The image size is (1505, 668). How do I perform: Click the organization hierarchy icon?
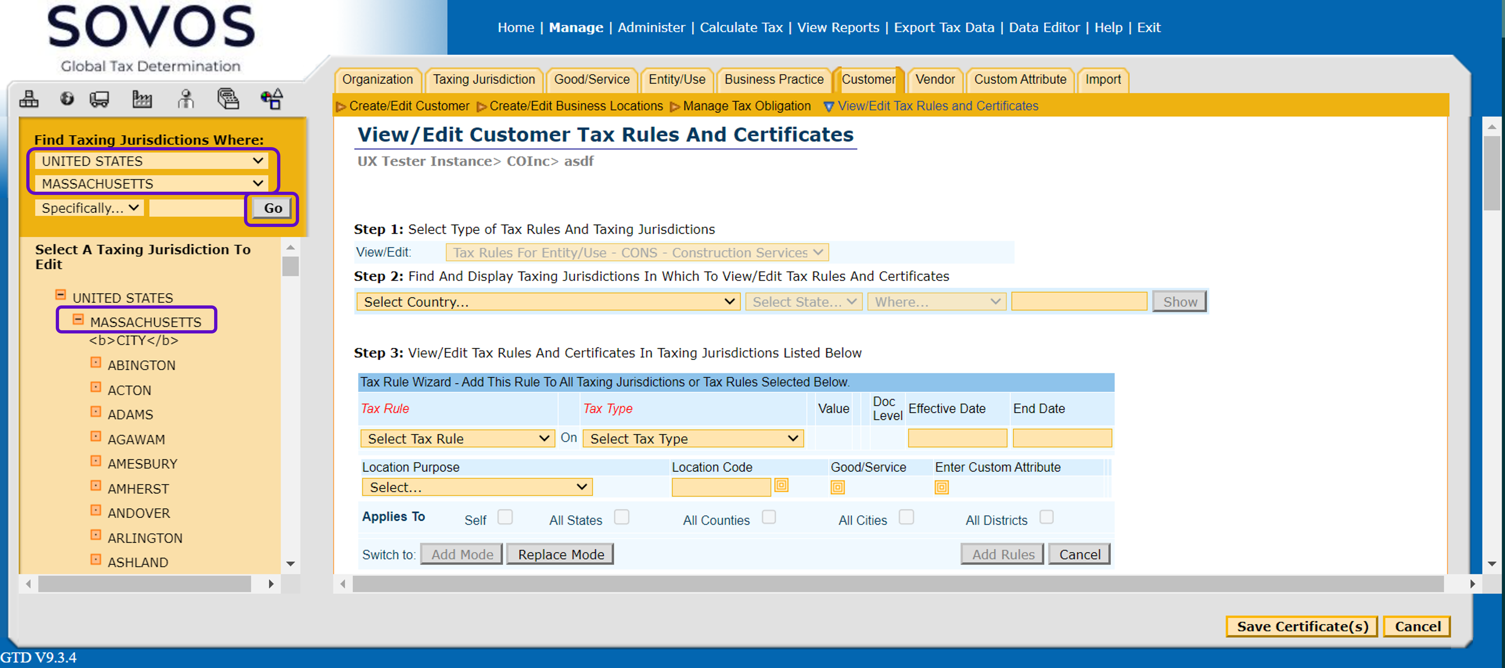coord(29,99)
